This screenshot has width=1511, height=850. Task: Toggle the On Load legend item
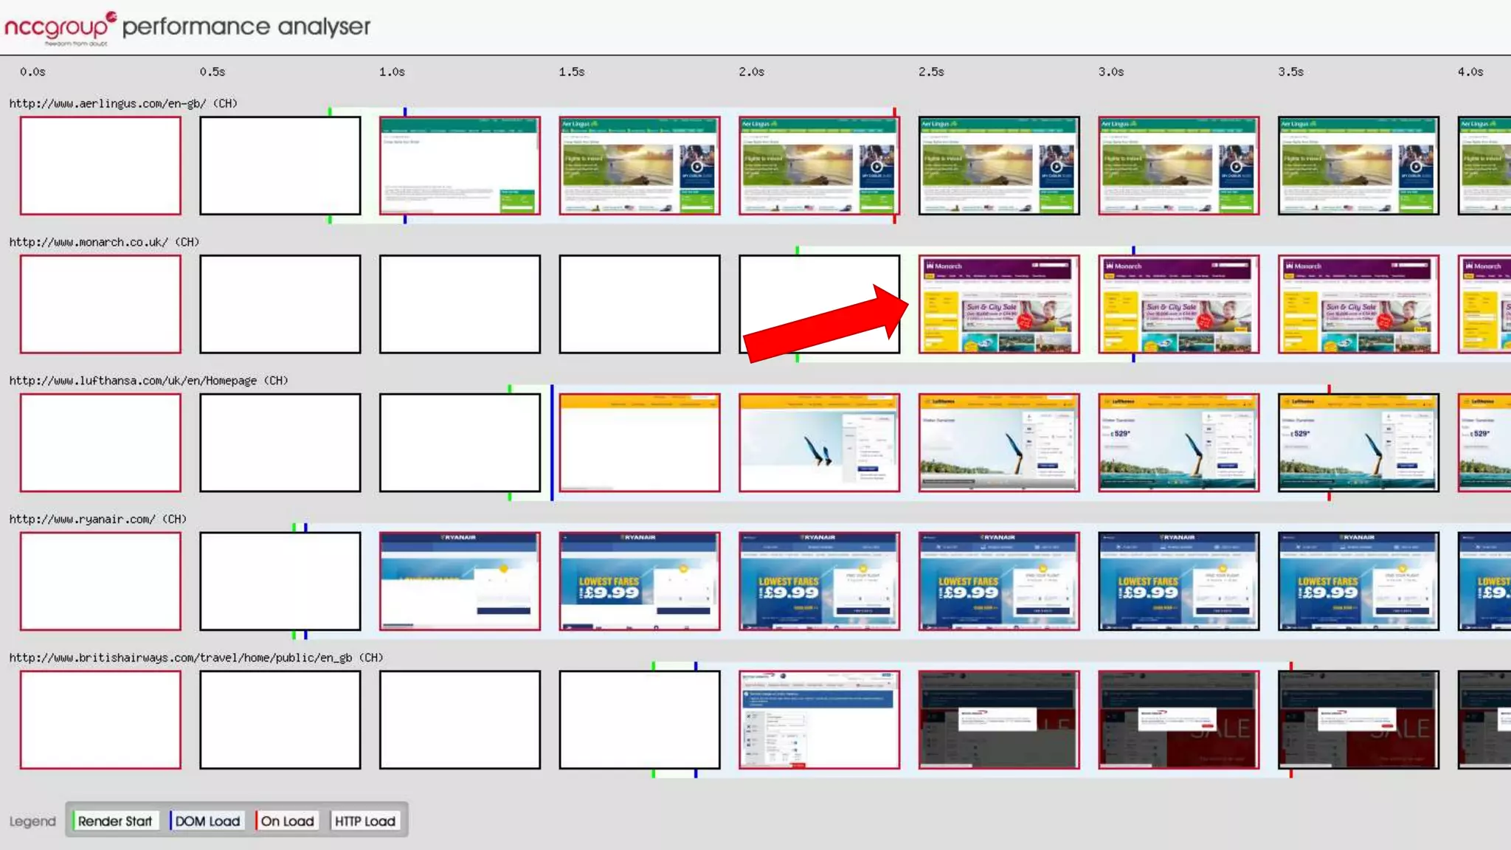287,821
